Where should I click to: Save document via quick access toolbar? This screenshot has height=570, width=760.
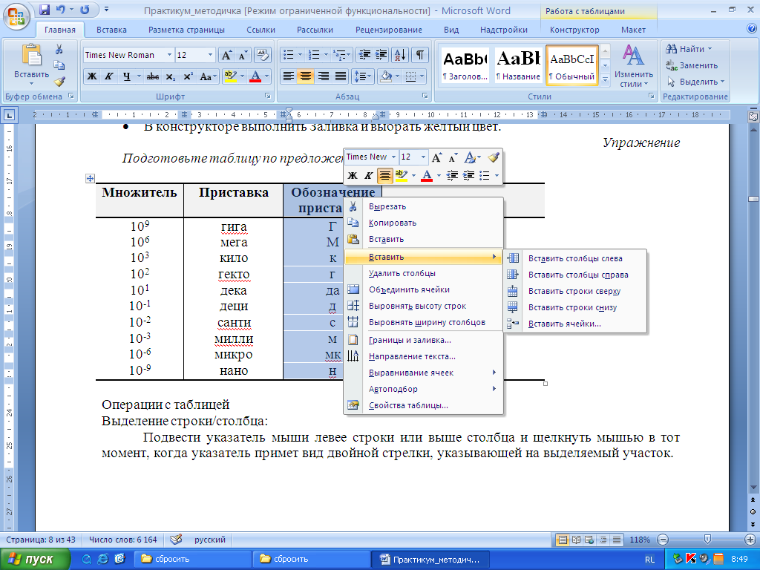[45, 10]
